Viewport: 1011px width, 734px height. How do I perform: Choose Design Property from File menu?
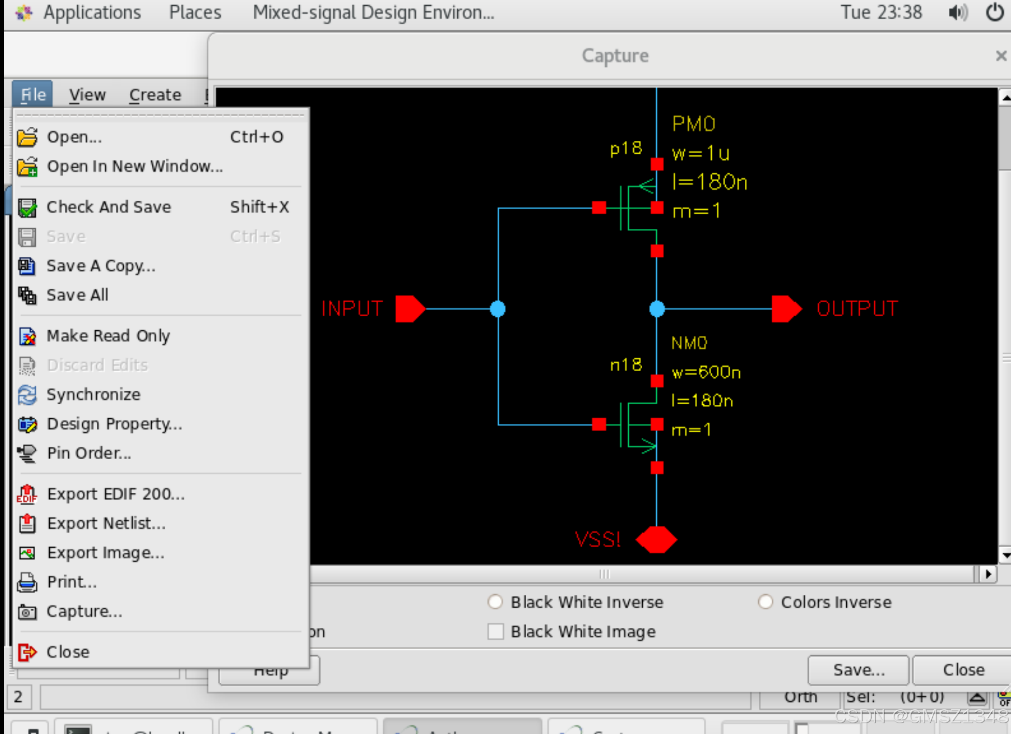114,424
